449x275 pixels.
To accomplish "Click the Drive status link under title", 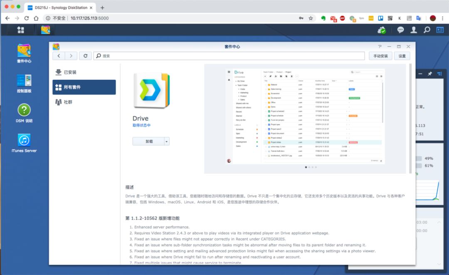I will (141, 125).
